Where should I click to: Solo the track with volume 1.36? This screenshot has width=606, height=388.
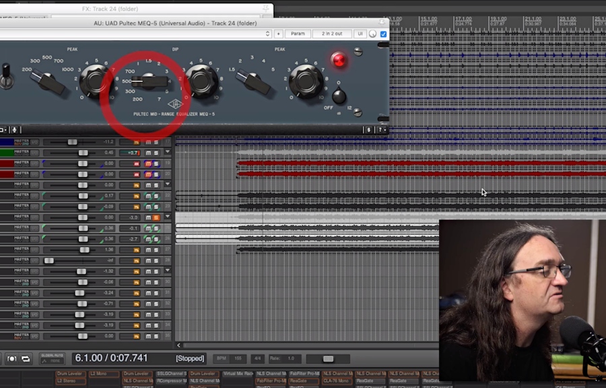tap(156, 250)
